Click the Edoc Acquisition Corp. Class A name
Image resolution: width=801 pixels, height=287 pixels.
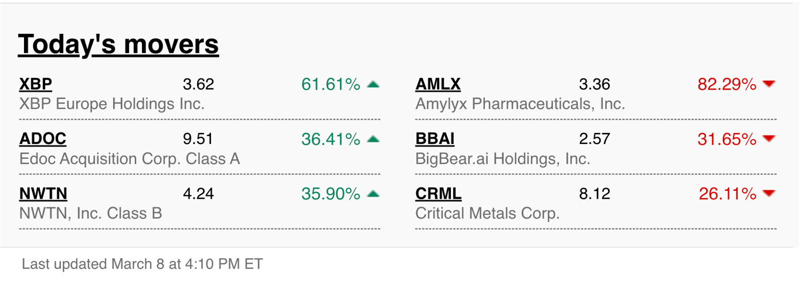(x=130, y=159)
